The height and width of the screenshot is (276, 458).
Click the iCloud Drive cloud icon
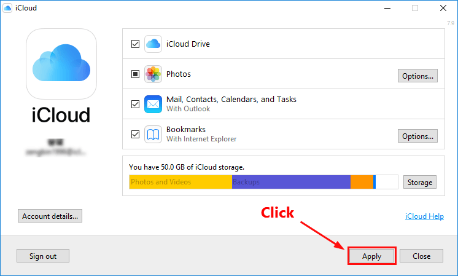coord(153,44)
